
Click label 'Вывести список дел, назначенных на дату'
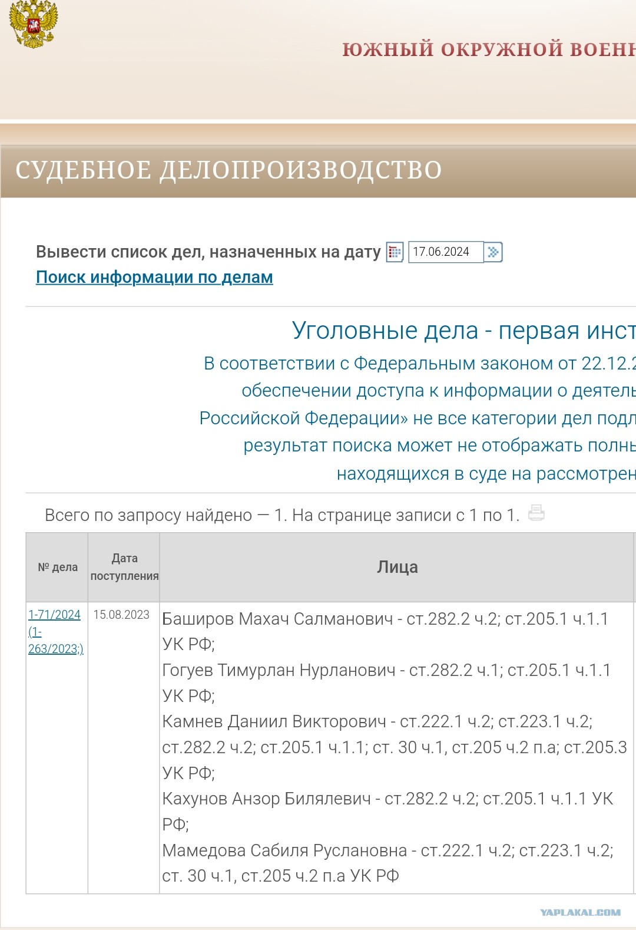click(x=208, y=252)
